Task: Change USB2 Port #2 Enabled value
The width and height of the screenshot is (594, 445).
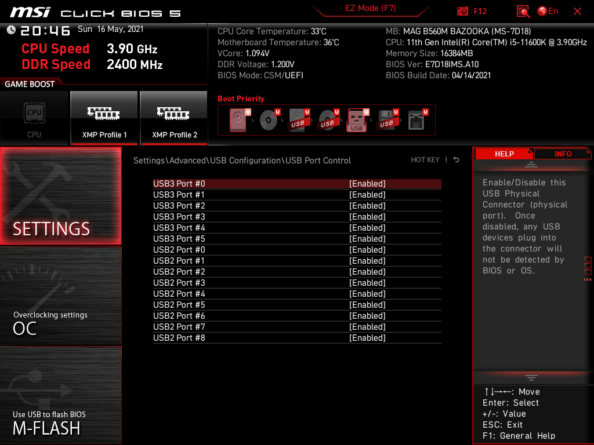Action: 367,271
